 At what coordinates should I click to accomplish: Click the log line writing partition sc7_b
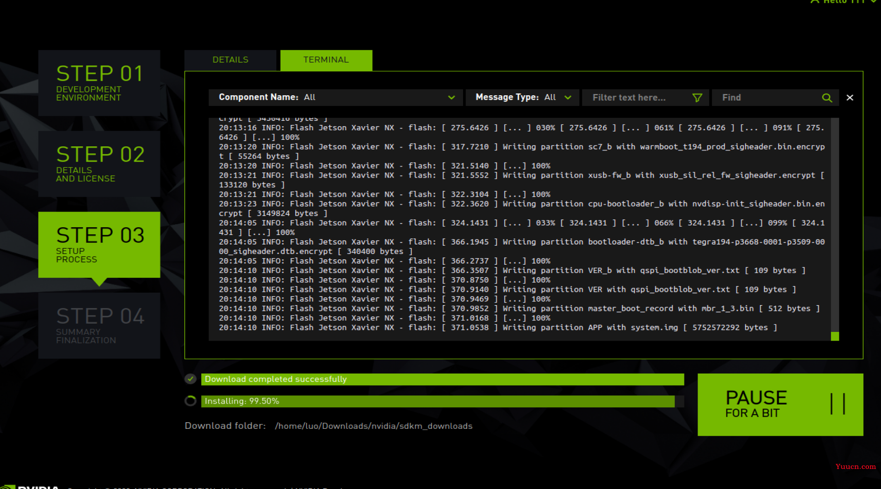pos(522,152)
